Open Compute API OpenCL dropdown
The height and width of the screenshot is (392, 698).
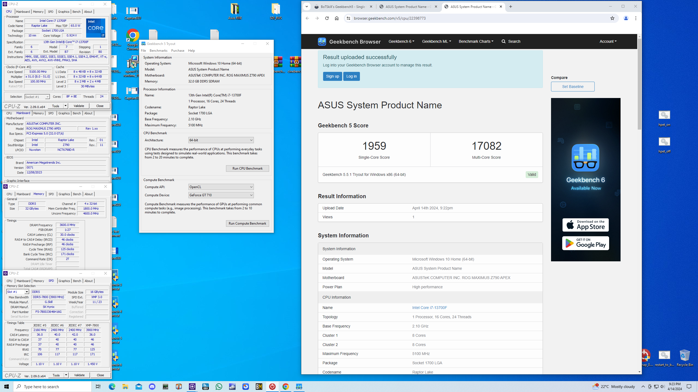(221, 187)
